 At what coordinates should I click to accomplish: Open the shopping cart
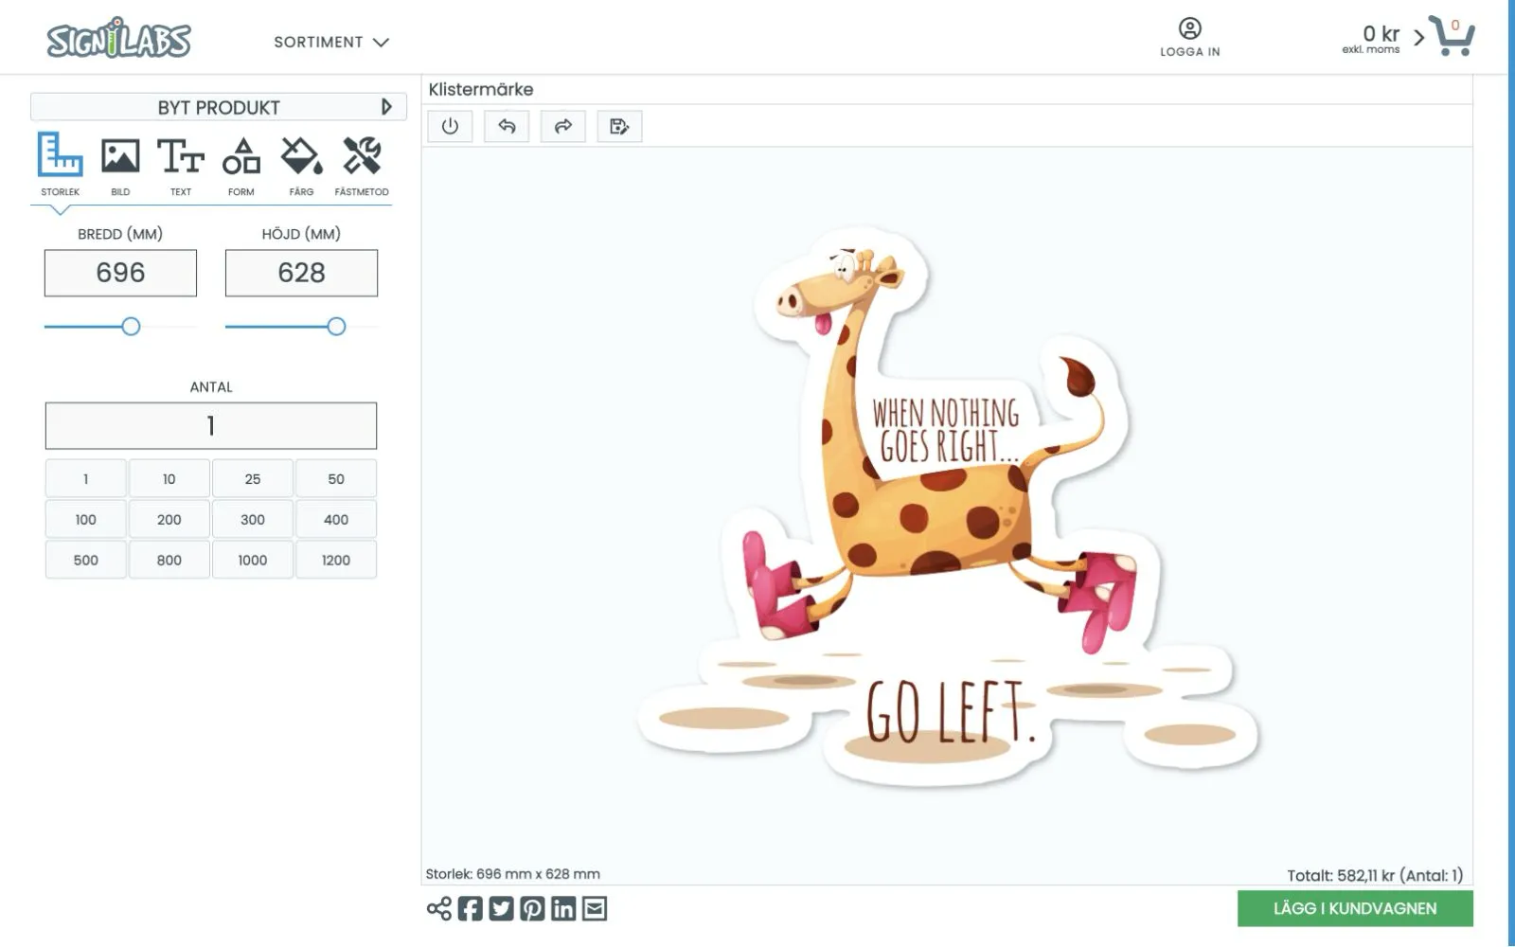1452,36
